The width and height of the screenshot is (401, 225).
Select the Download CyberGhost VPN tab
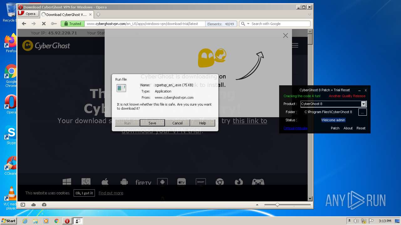[x=66, y=14]
